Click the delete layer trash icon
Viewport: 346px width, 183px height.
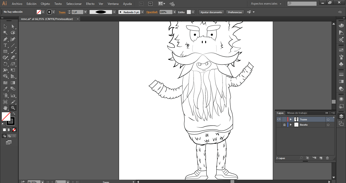coord(327,158)
